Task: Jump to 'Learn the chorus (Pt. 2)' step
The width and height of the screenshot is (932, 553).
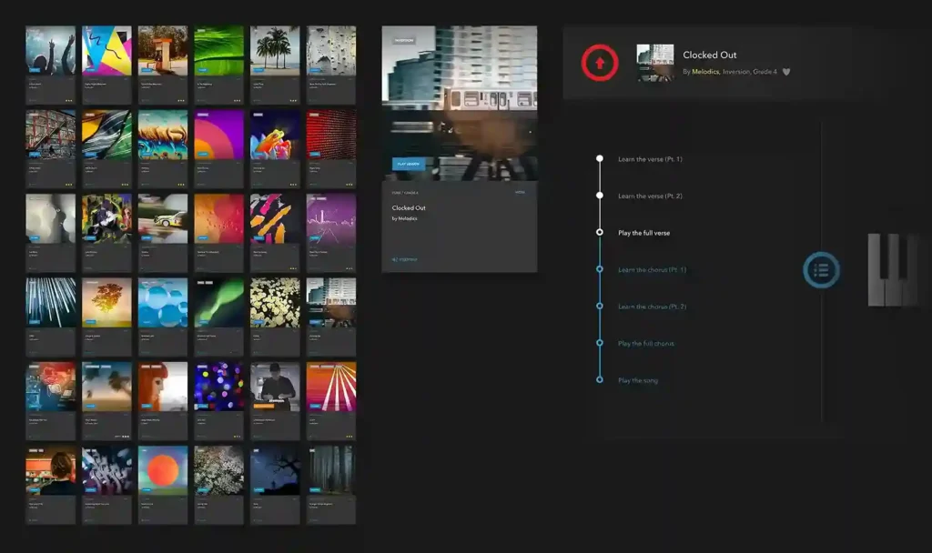Action: click(652, 307)
